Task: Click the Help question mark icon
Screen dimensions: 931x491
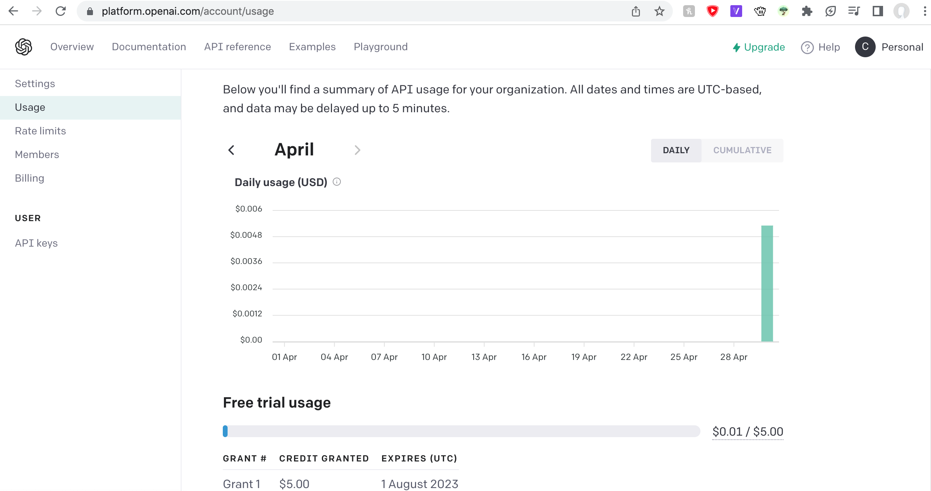Action: click(x=807, y=47)
